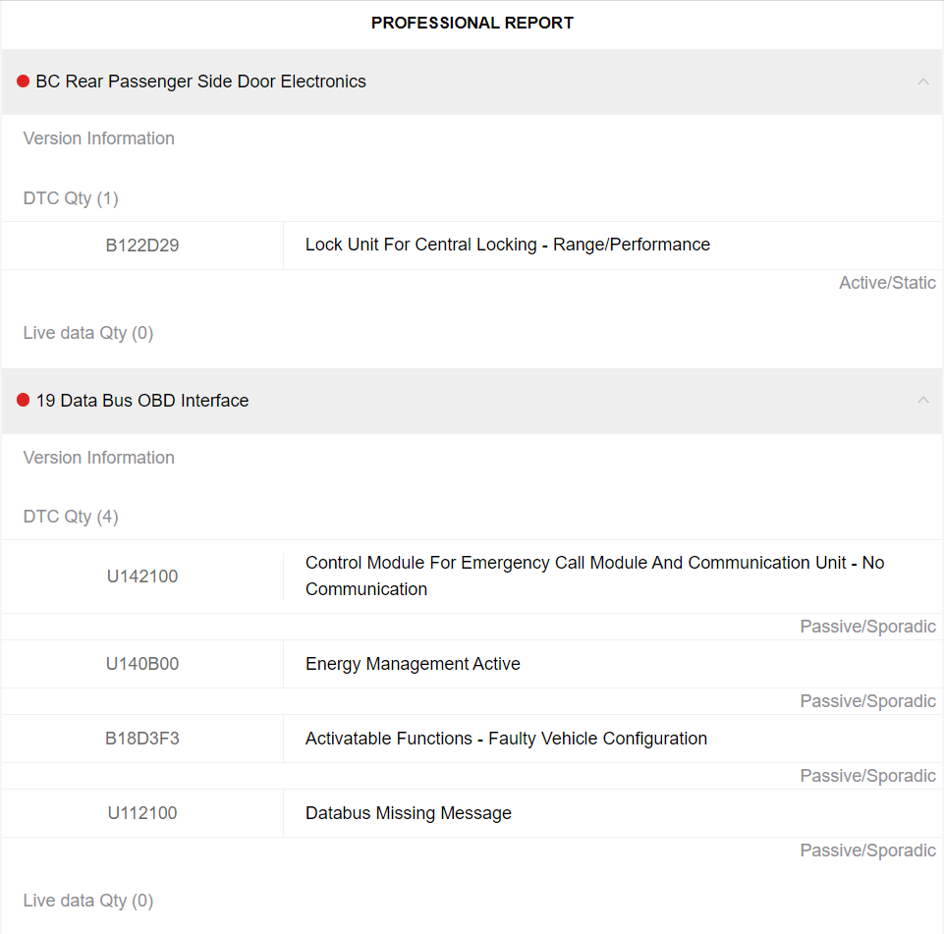
Task: Select the U142100 fault code
Action: (x=142, y=577)
